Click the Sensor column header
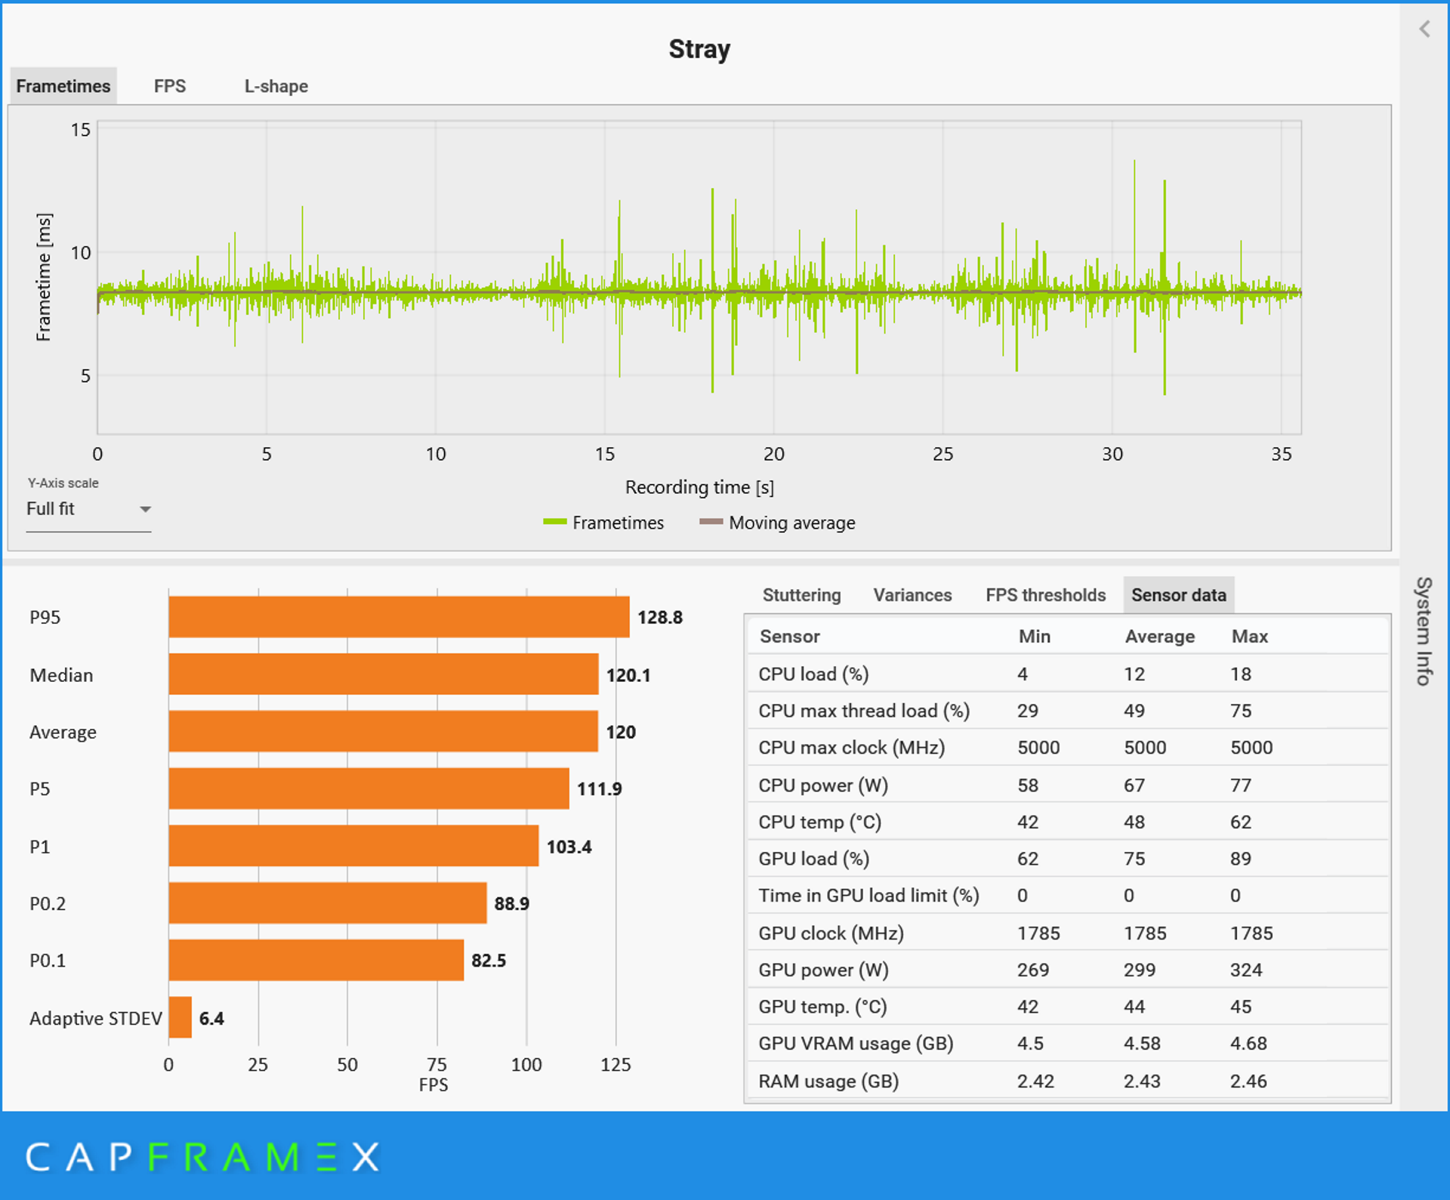The image size is (1450, 1200). pyautogui.click(x=789, y=637)
